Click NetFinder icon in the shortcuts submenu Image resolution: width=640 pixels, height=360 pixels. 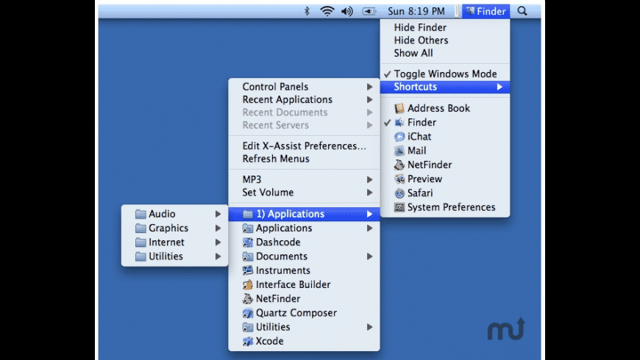click(247, 299)
